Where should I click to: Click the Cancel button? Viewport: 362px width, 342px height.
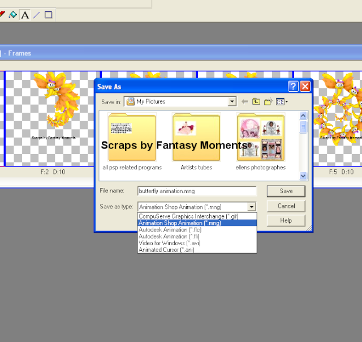pyautogui.click(x=286, y=206)
